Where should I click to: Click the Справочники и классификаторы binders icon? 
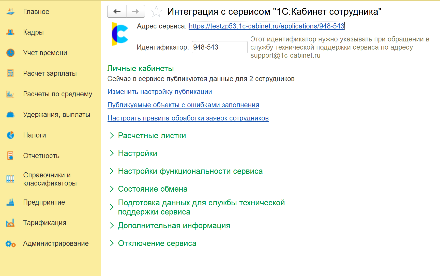10,179
